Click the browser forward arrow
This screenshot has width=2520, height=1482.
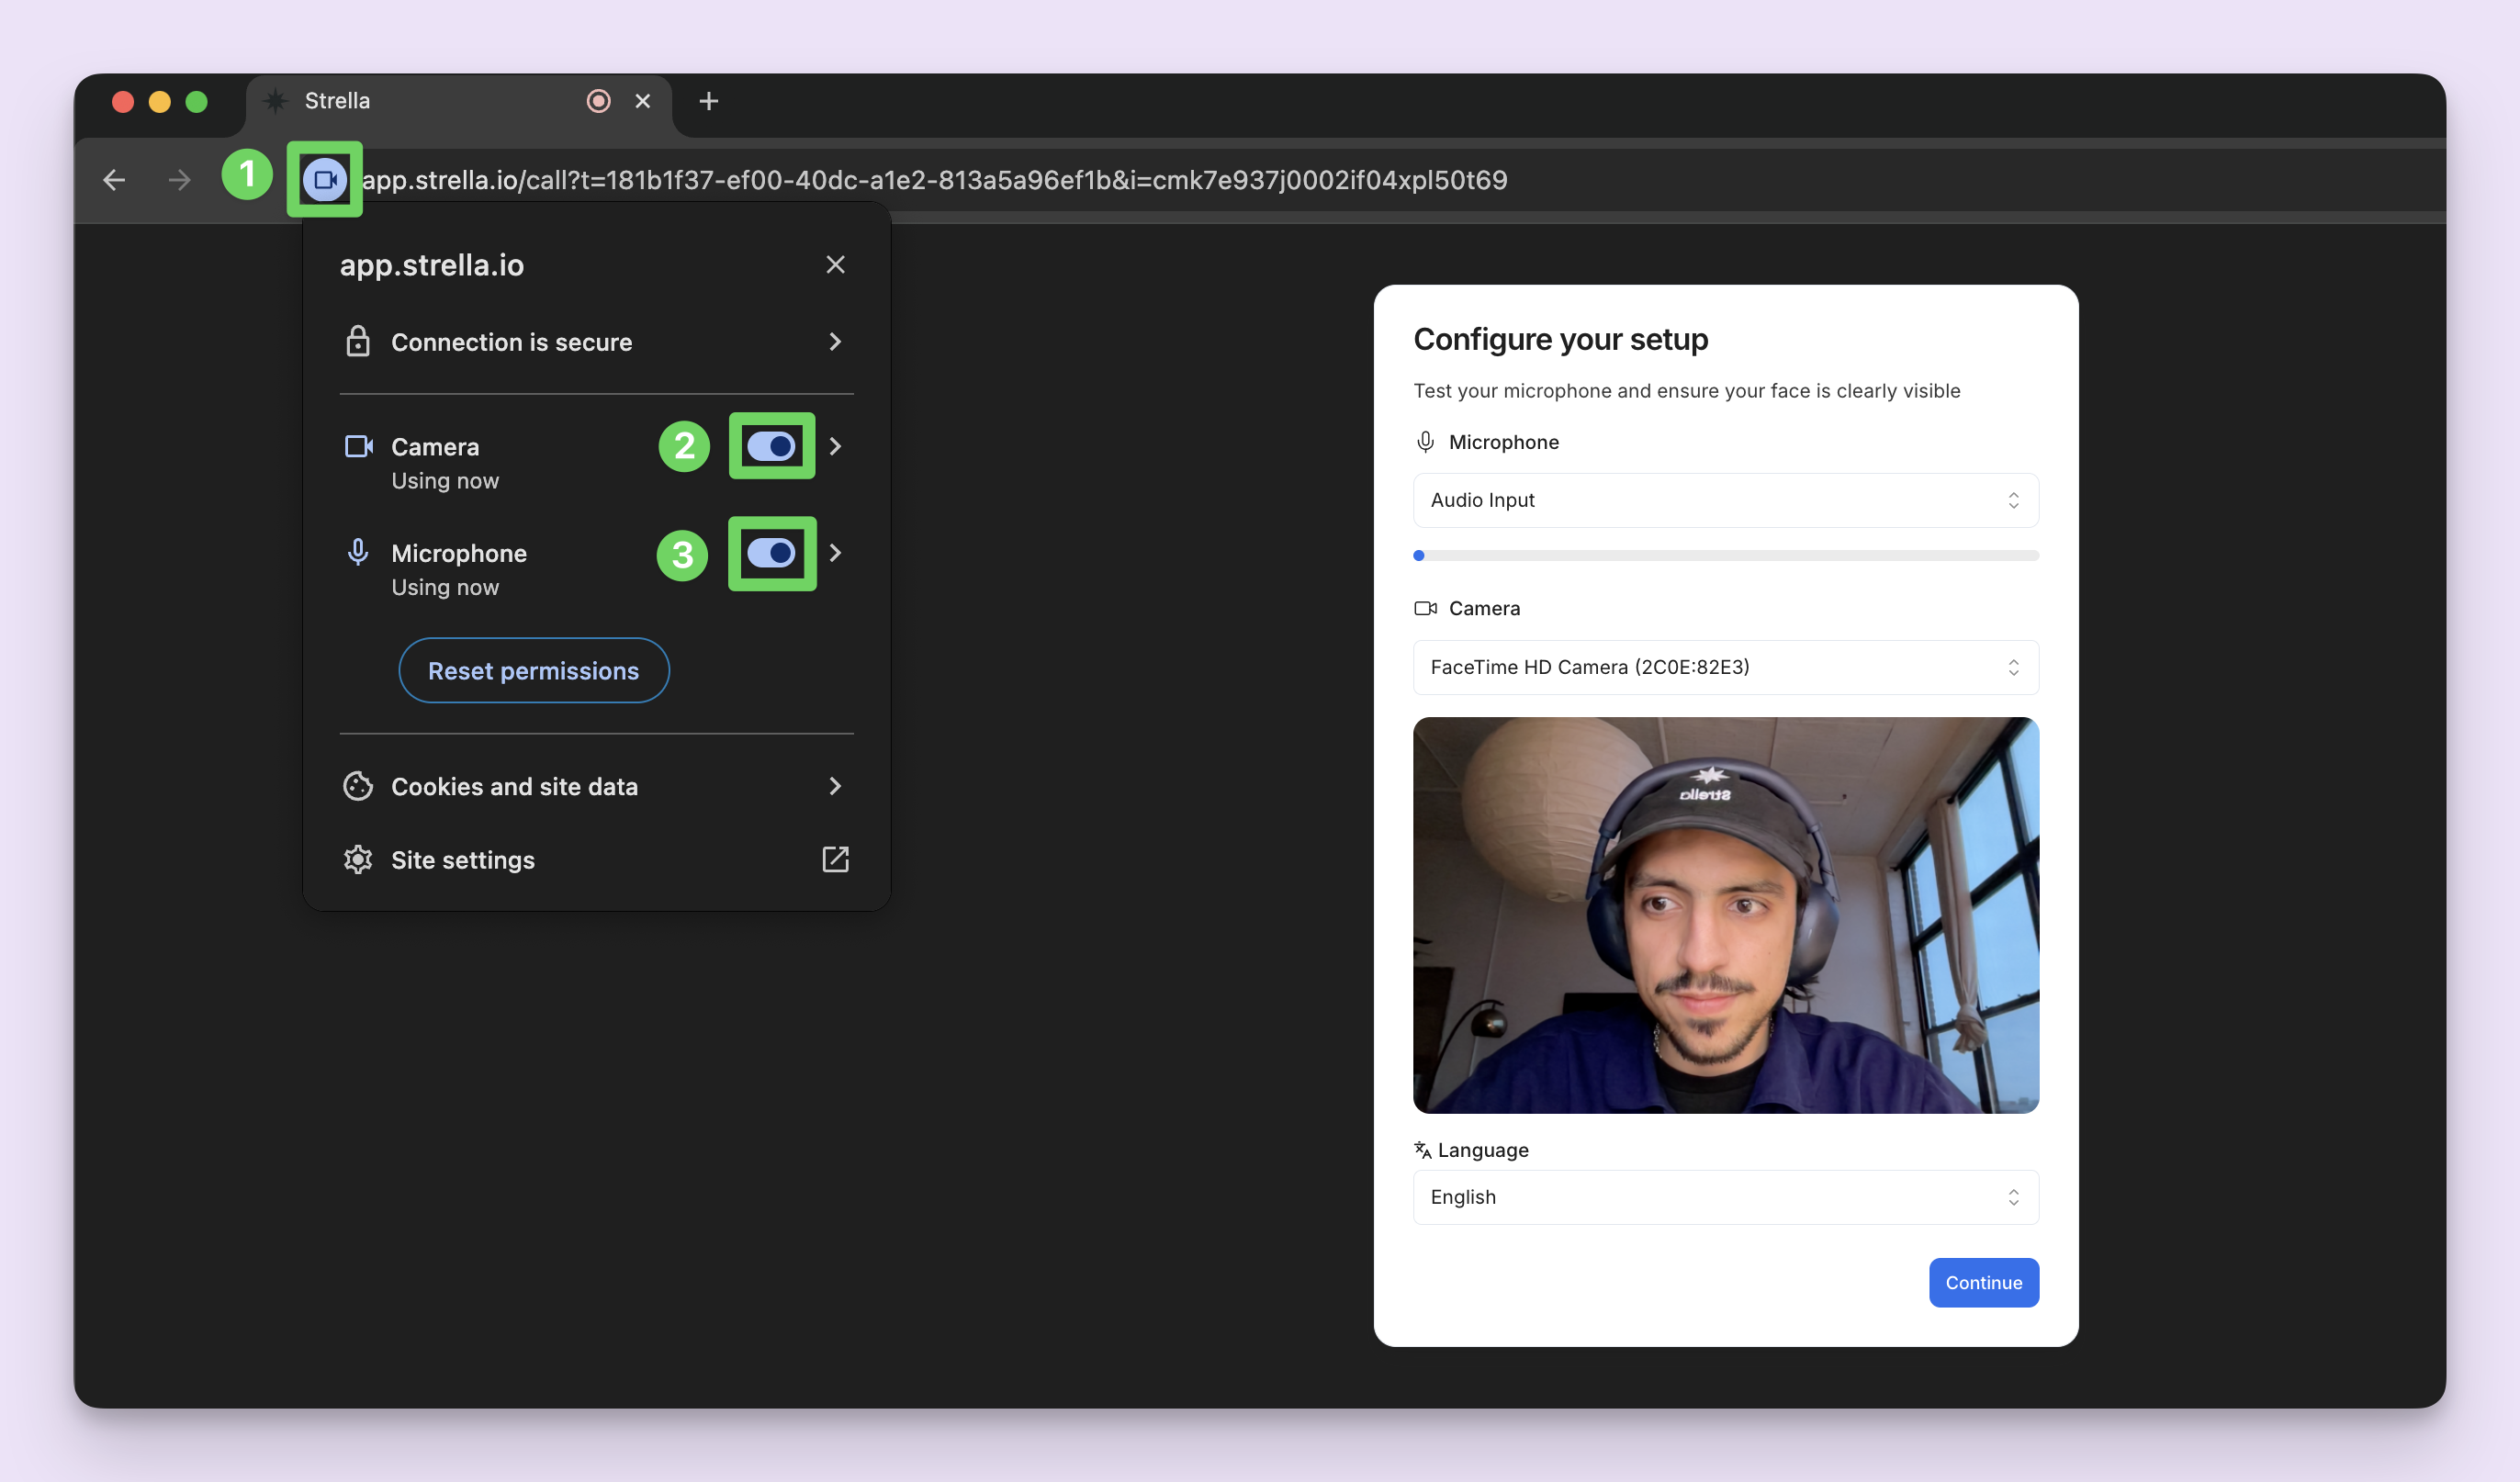pyautogui.click(x=180, y=180)
